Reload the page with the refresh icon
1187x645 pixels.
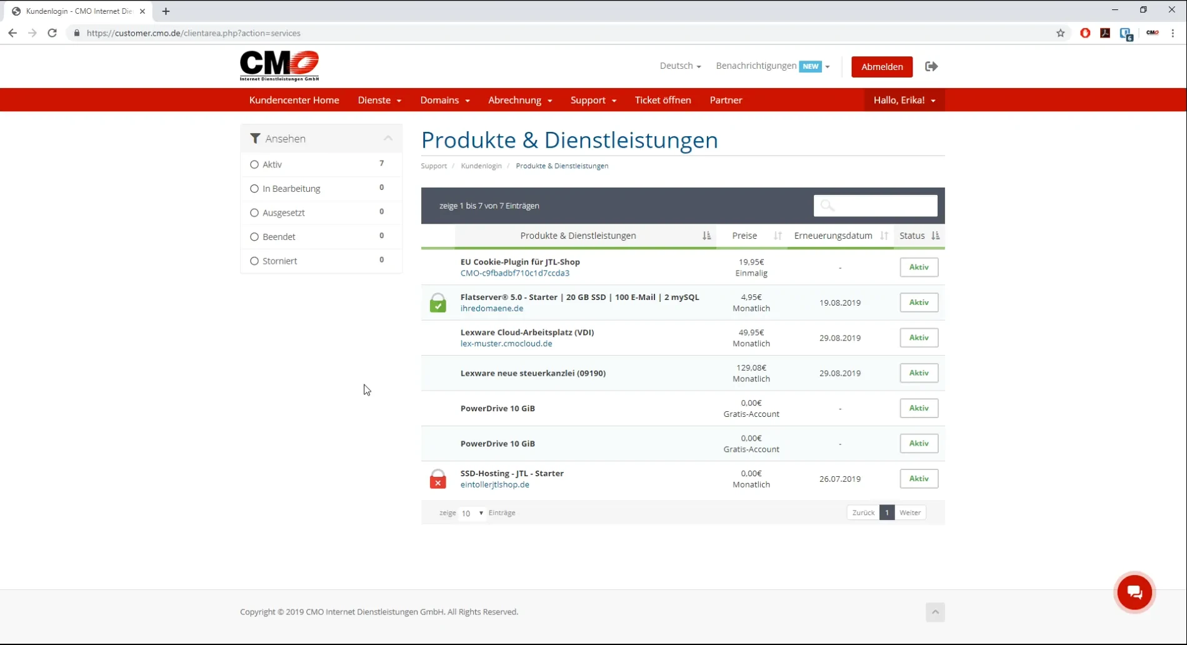coord(53,33)
